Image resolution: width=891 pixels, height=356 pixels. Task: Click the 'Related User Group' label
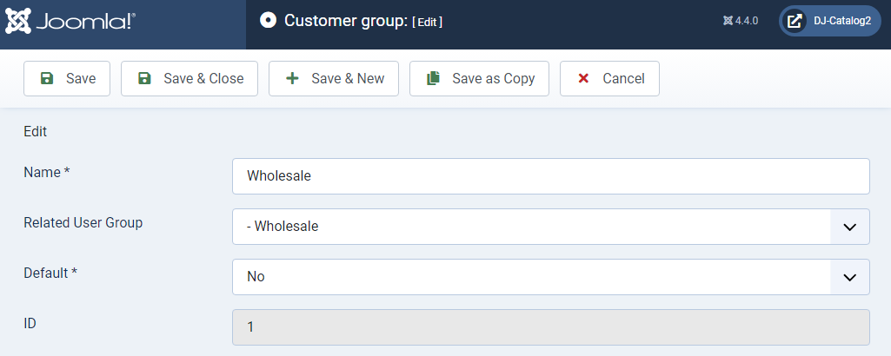[x=83, y=222]
